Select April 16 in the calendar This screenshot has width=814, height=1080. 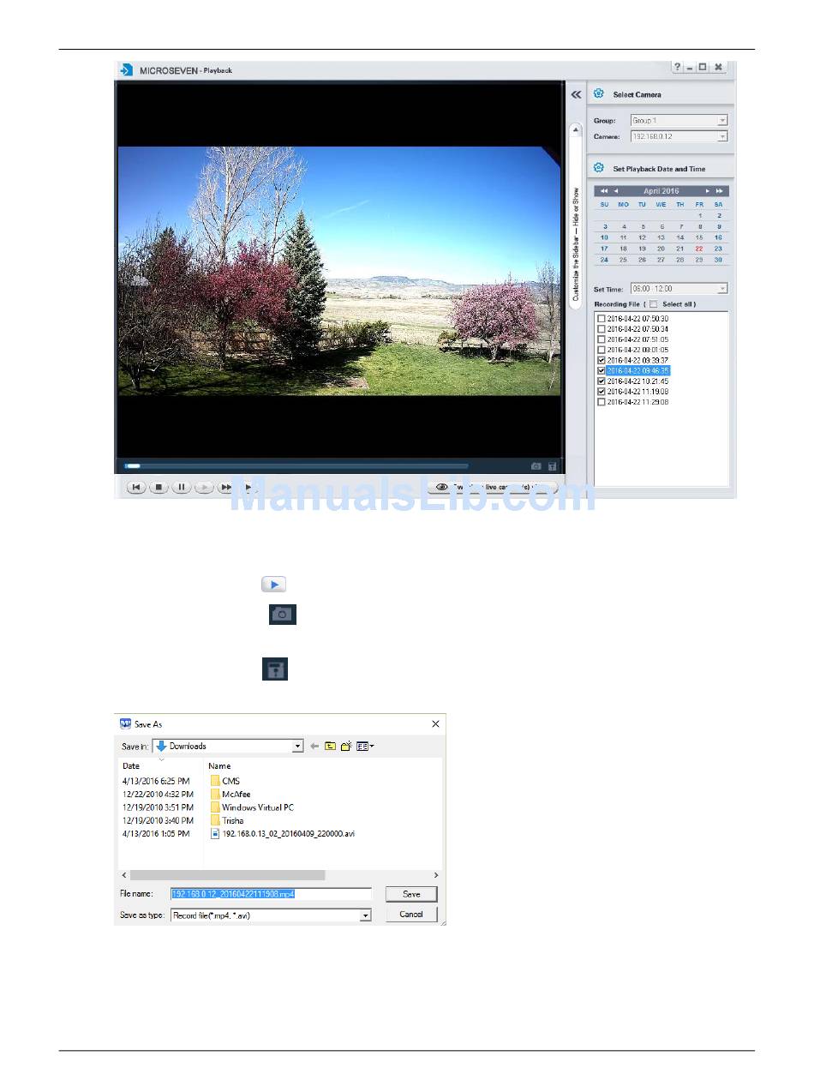click(718, 237)
